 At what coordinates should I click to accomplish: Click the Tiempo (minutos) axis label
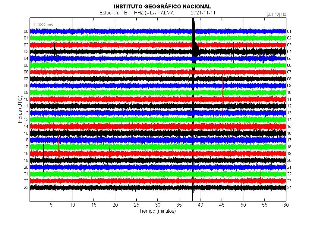(x=157, y=211)
